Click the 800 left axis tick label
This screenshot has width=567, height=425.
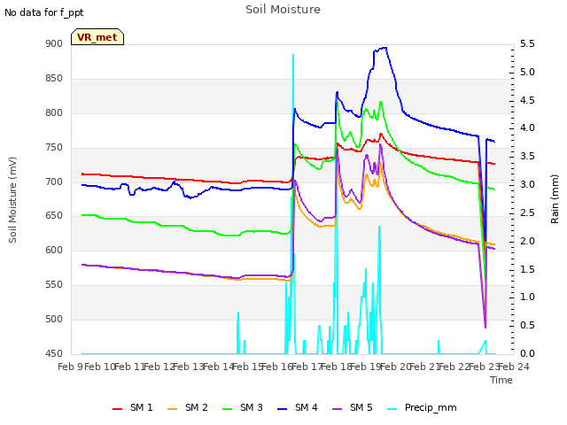coord(54,112)
